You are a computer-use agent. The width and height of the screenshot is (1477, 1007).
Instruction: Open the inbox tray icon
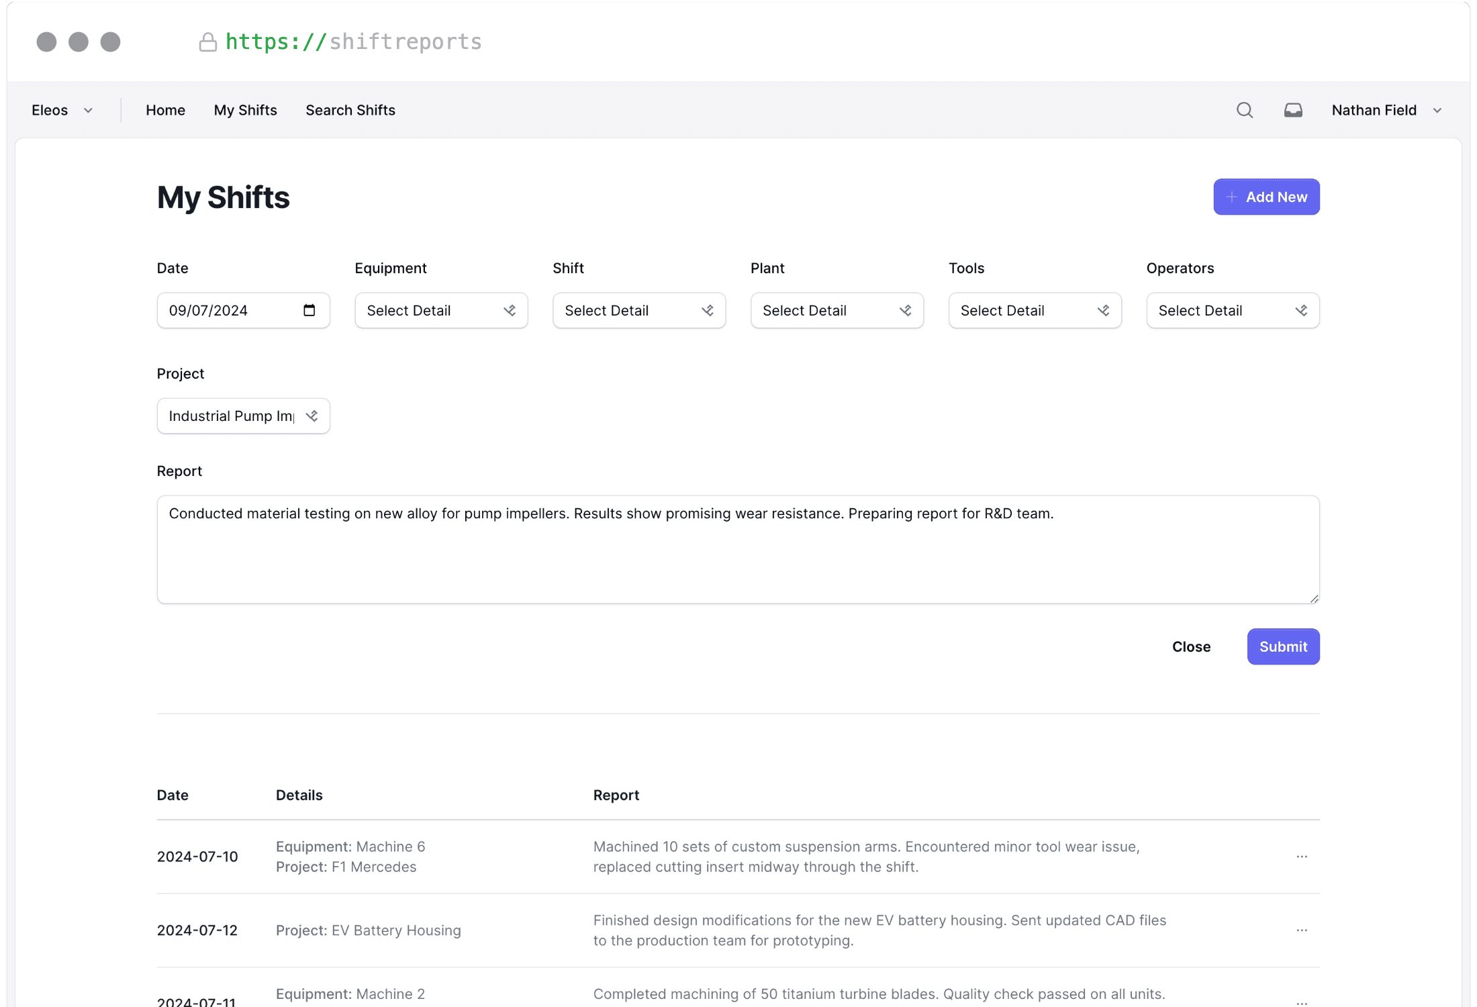click(1294, 109)
